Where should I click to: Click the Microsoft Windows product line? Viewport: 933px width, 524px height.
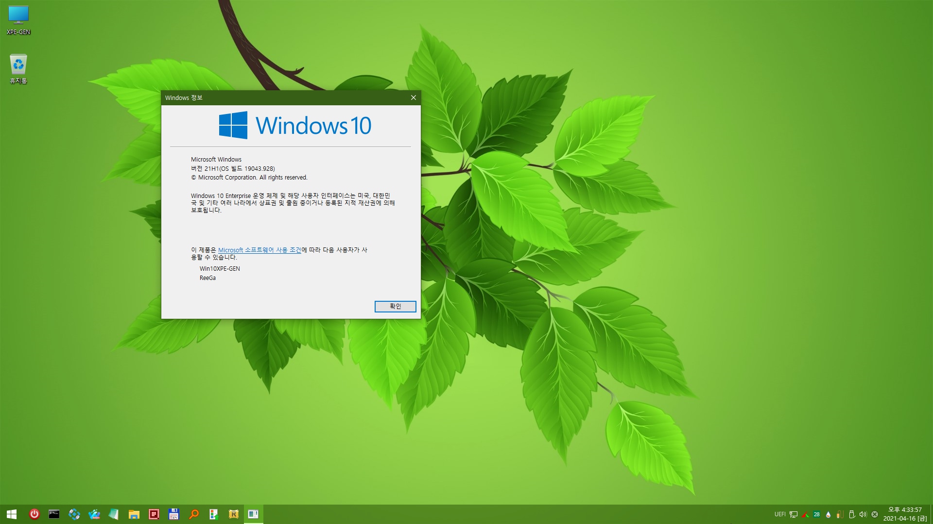click(x=216, y=159)
